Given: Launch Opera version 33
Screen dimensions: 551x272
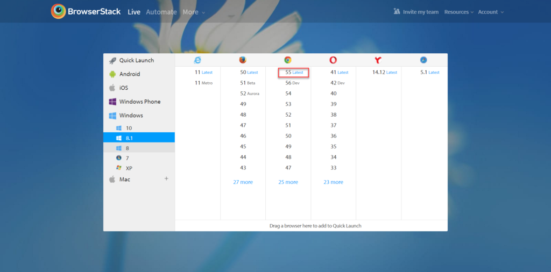Looking at the screenshot, I should click(x=334, y=168).
